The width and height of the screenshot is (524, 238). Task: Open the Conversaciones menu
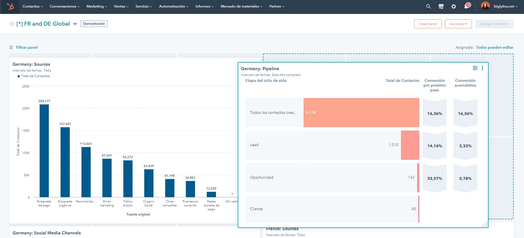[64, 6]
